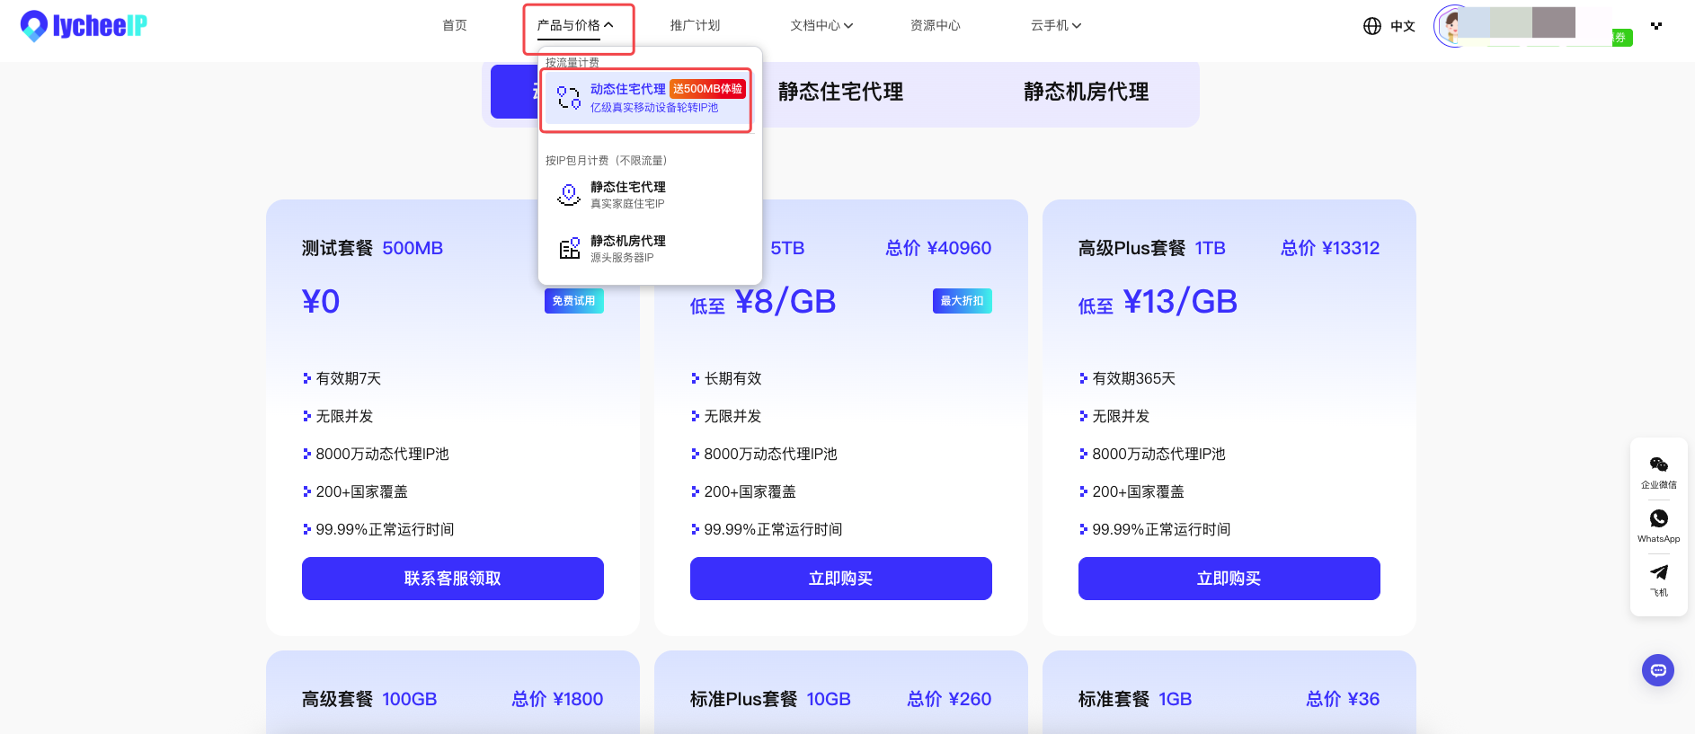This screenshot has height=734, width=1695.
Task: Click the green coupon badge
Action: [x=1622, y=38]
